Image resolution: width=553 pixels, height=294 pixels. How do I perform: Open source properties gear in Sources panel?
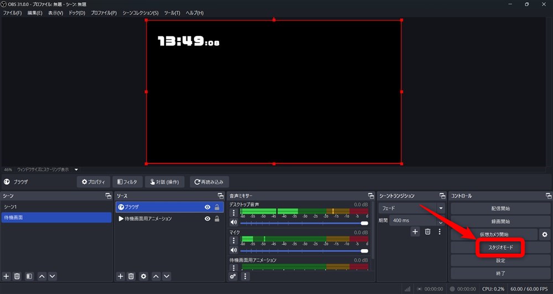[x=143, y=276]
